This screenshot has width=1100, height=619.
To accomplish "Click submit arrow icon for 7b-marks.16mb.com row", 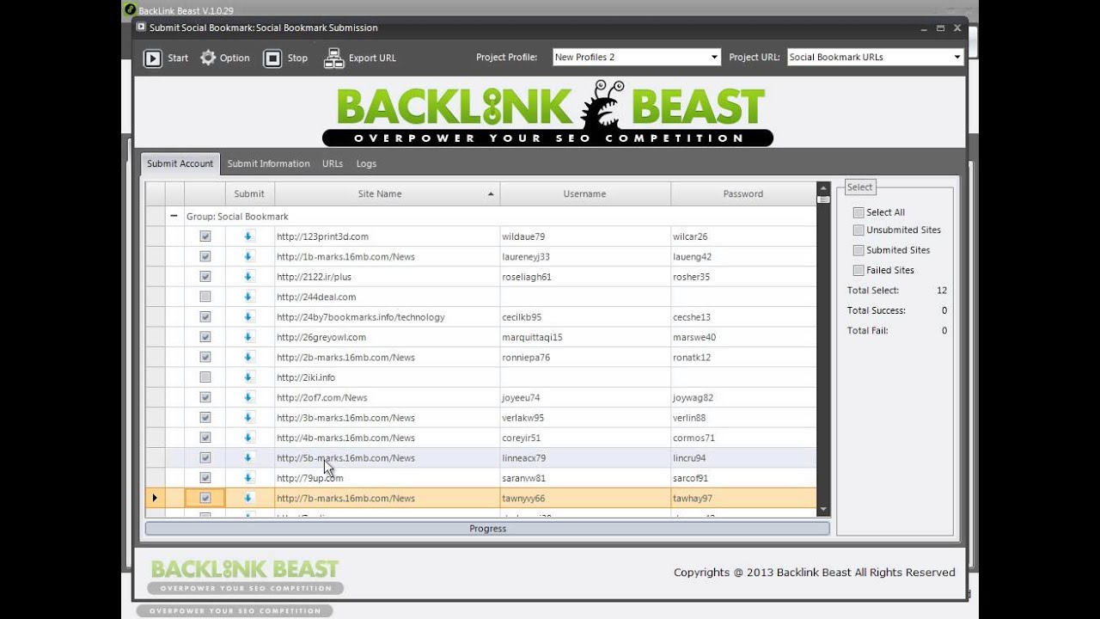I will (x=248, y=498).
